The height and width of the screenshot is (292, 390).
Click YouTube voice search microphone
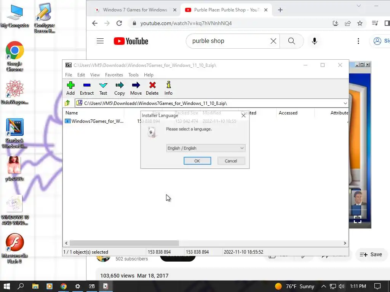point(314,41)
